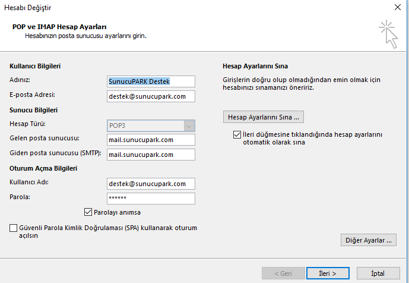Close the Hesabı Değiştir dialog
The width and height of the screenshot is (409, 283).
pyautogui.click(x=398, y=7)
